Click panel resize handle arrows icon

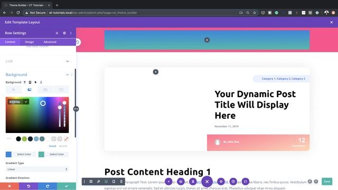(76, 109)
